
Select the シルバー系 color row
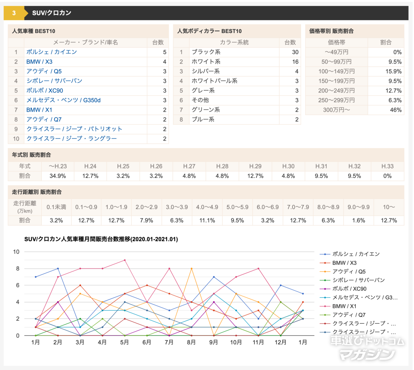237,71
